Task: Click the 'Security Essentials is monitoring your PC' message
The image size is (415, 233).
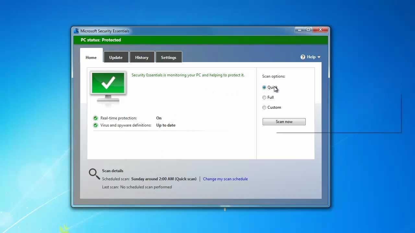Action: (x=188, y=75)
